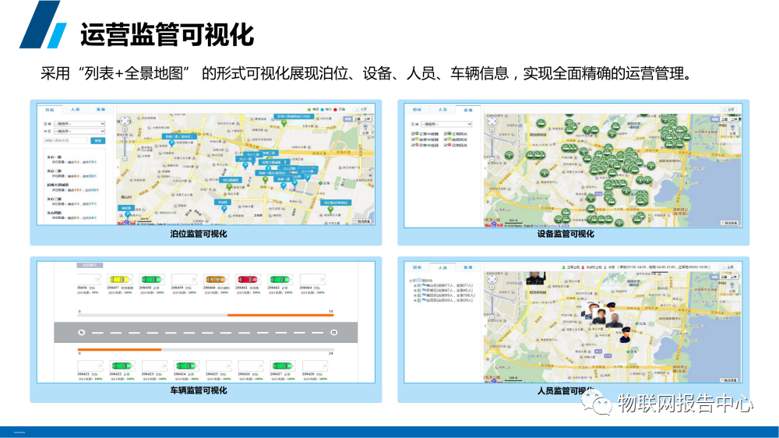Image resolution: width=779 pixels, height=438 pixels.
Task: Click the pan compass on device map
Action: point(492,122)
